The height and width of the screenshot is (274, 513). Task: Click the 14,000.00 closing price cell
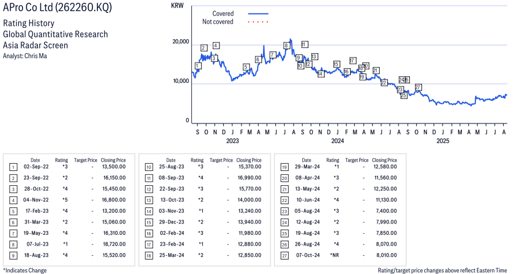(x=250, y=200)
